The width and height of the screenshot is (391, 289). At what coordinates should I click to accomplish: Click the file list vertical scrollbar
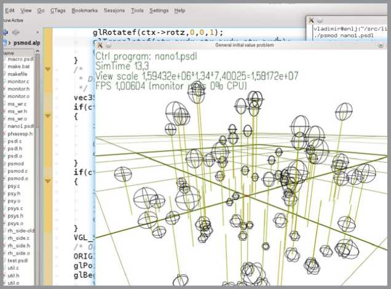(x=38, y=91)
